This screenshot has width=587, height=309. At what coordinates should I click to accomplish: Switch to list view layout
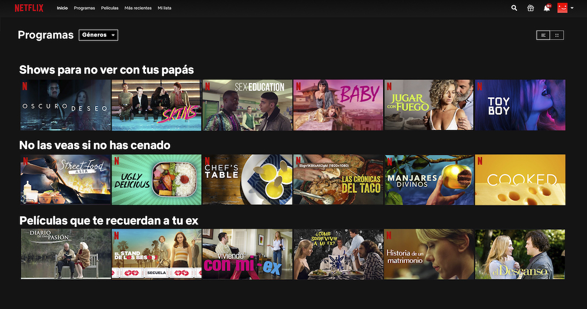point(543,35)
